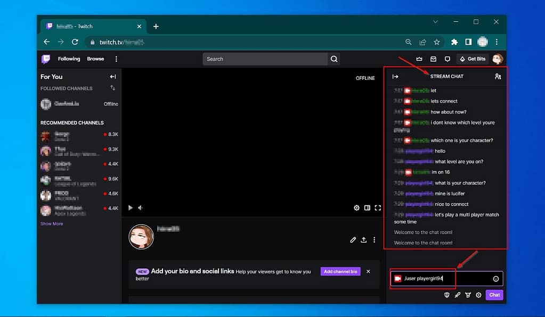
Task: Open a new browser tab
Action: coord(156,27)
